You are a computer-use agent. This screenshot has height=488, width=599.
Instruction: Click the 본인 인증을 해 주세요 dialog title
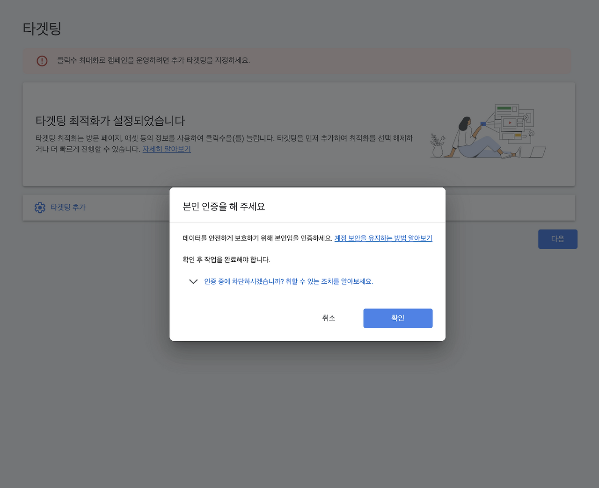tap(223, 206)
